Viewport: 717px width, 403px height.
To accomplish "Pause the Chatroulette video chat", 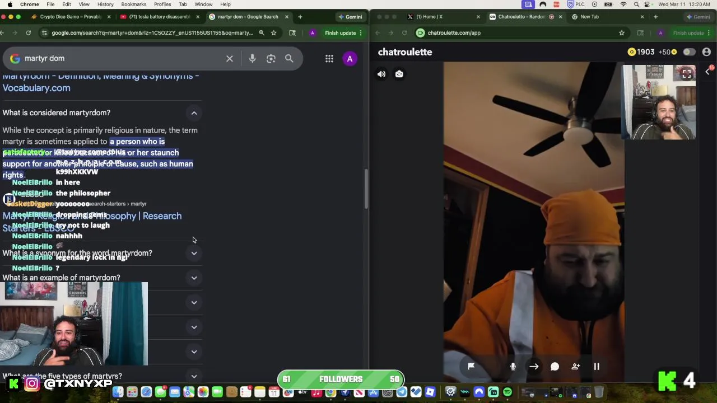I will coord(597,366).
